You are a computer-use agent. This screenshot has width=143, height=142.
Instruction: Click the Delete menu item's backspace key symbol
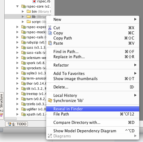coord(132,87)
